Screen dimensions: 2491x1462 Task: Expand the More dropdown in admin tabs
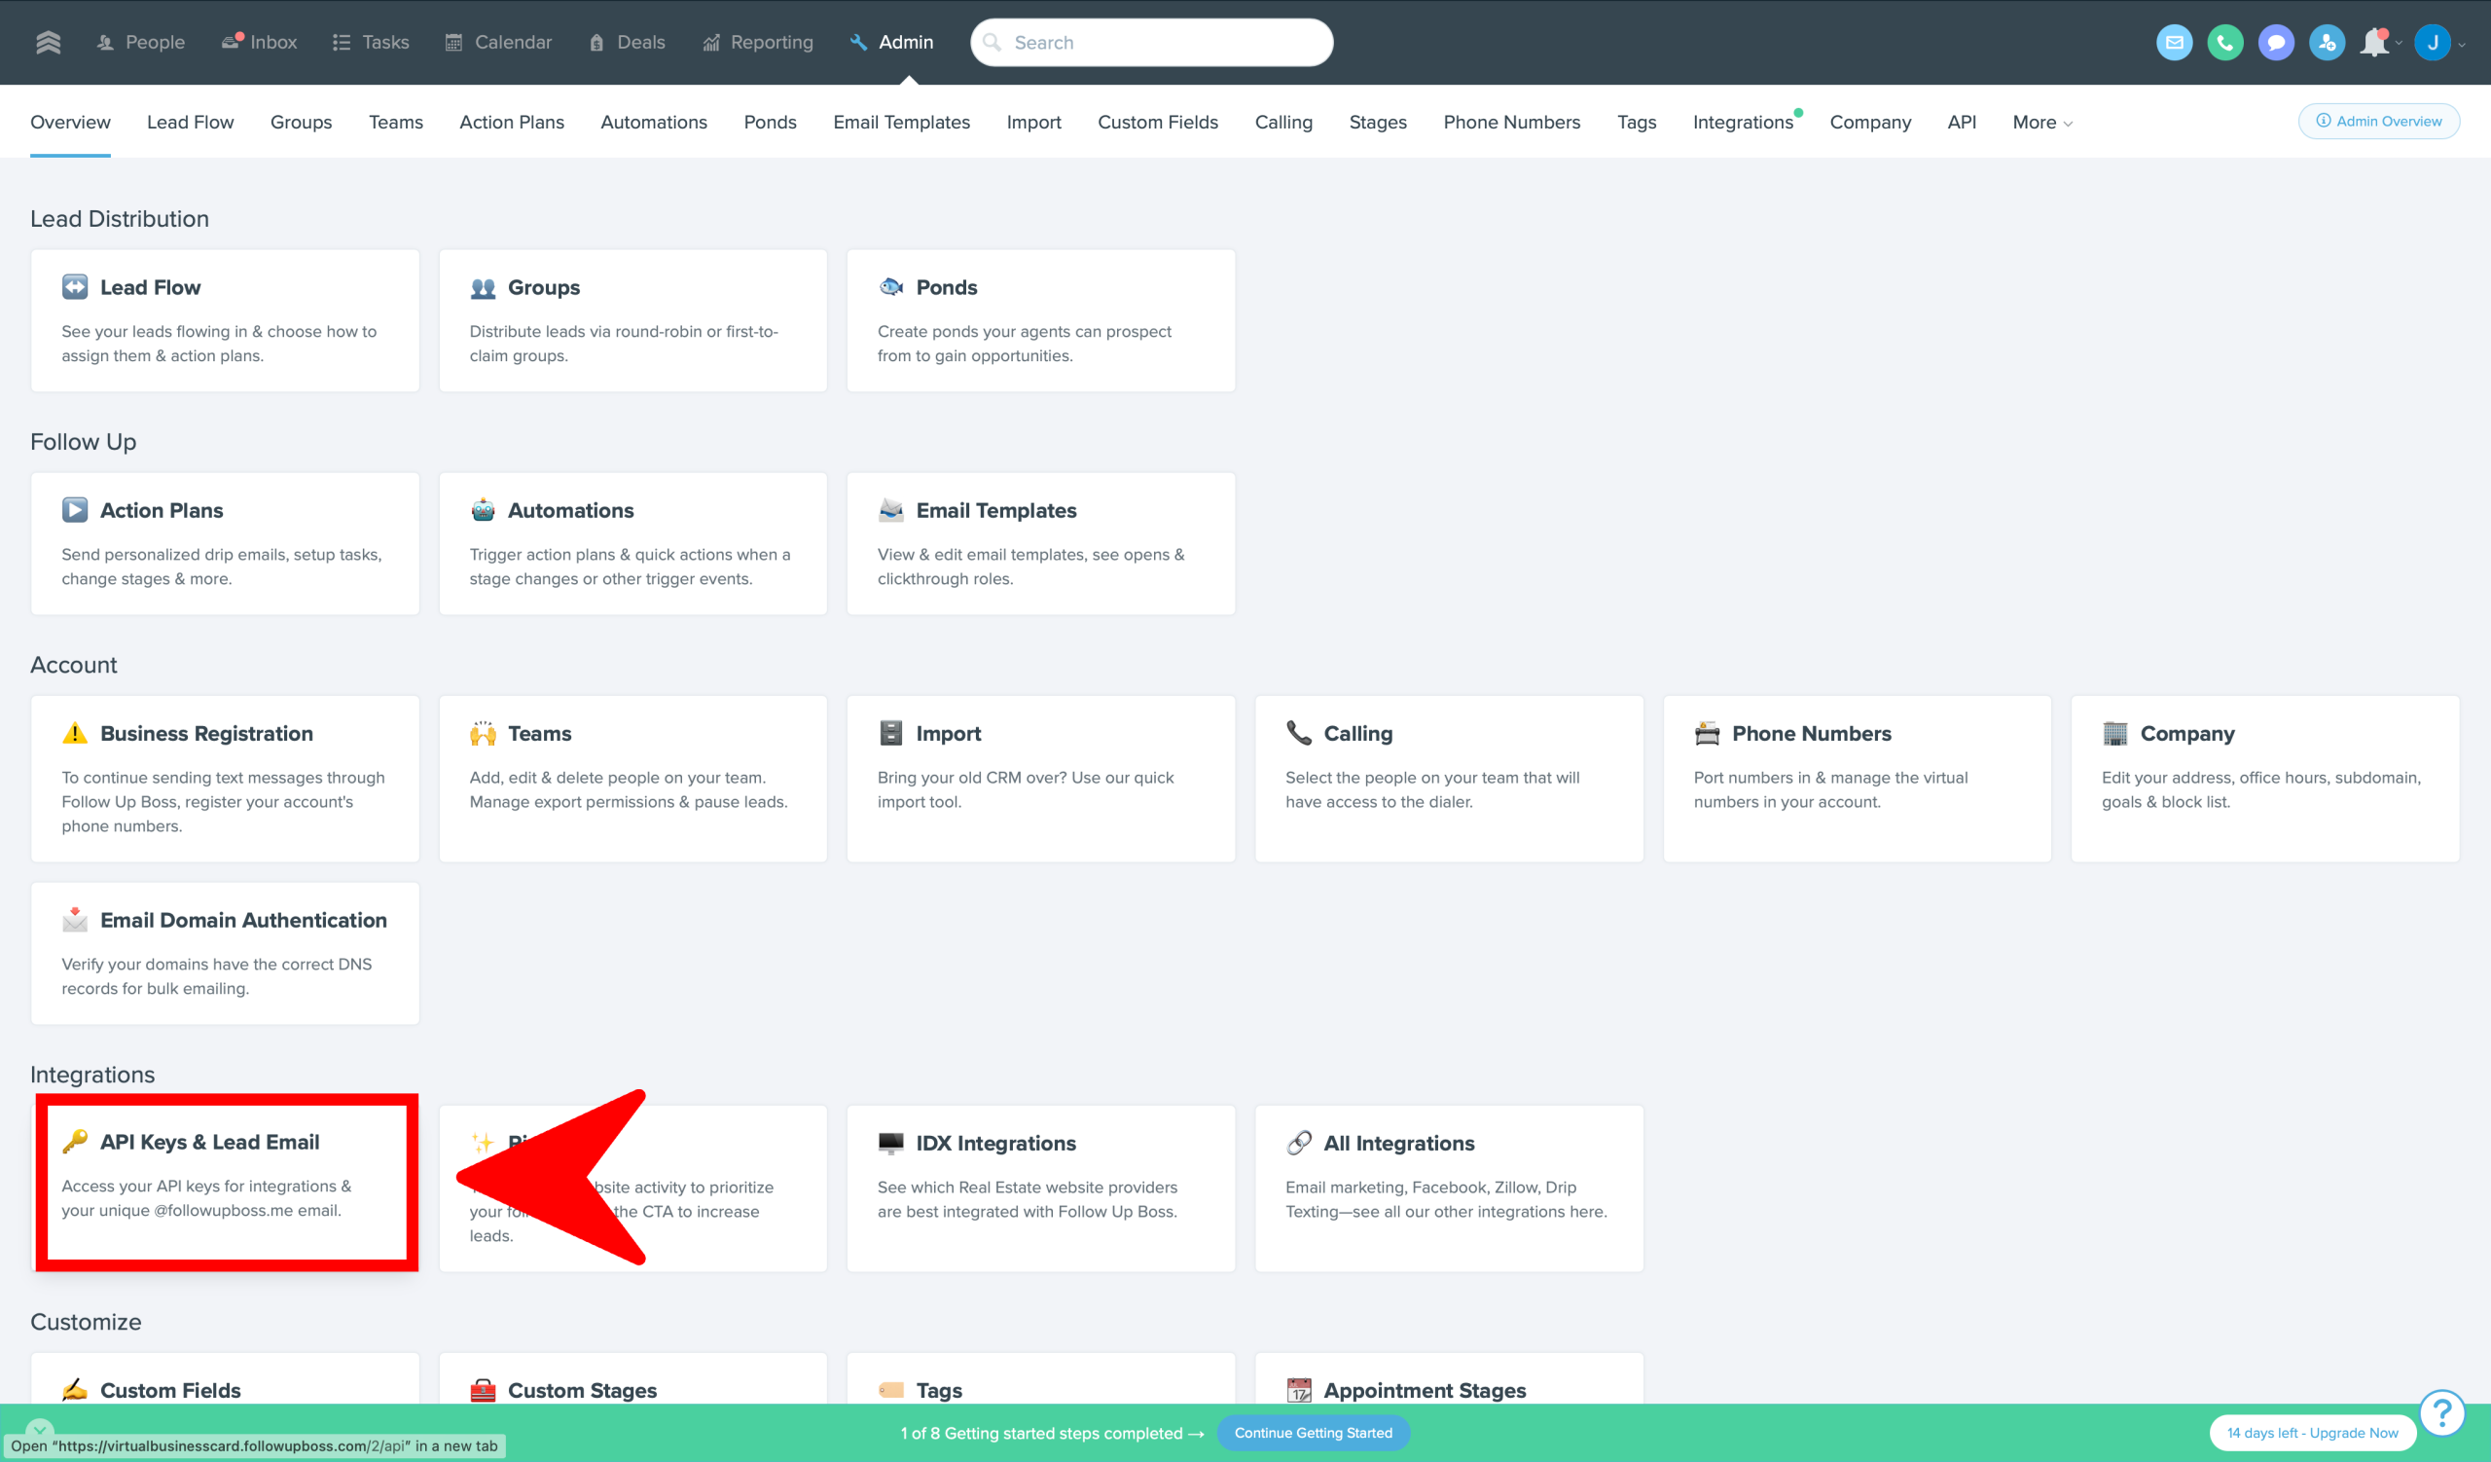[x=2042, y=123]
